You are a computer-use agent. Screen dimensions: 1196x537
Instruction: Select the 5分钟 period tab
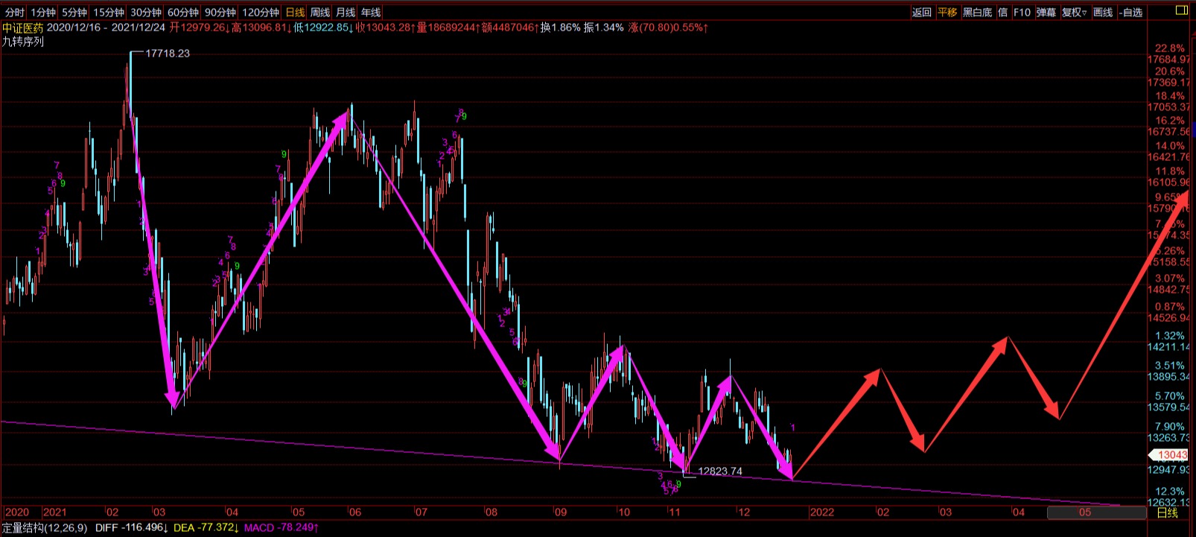(74, 13)
